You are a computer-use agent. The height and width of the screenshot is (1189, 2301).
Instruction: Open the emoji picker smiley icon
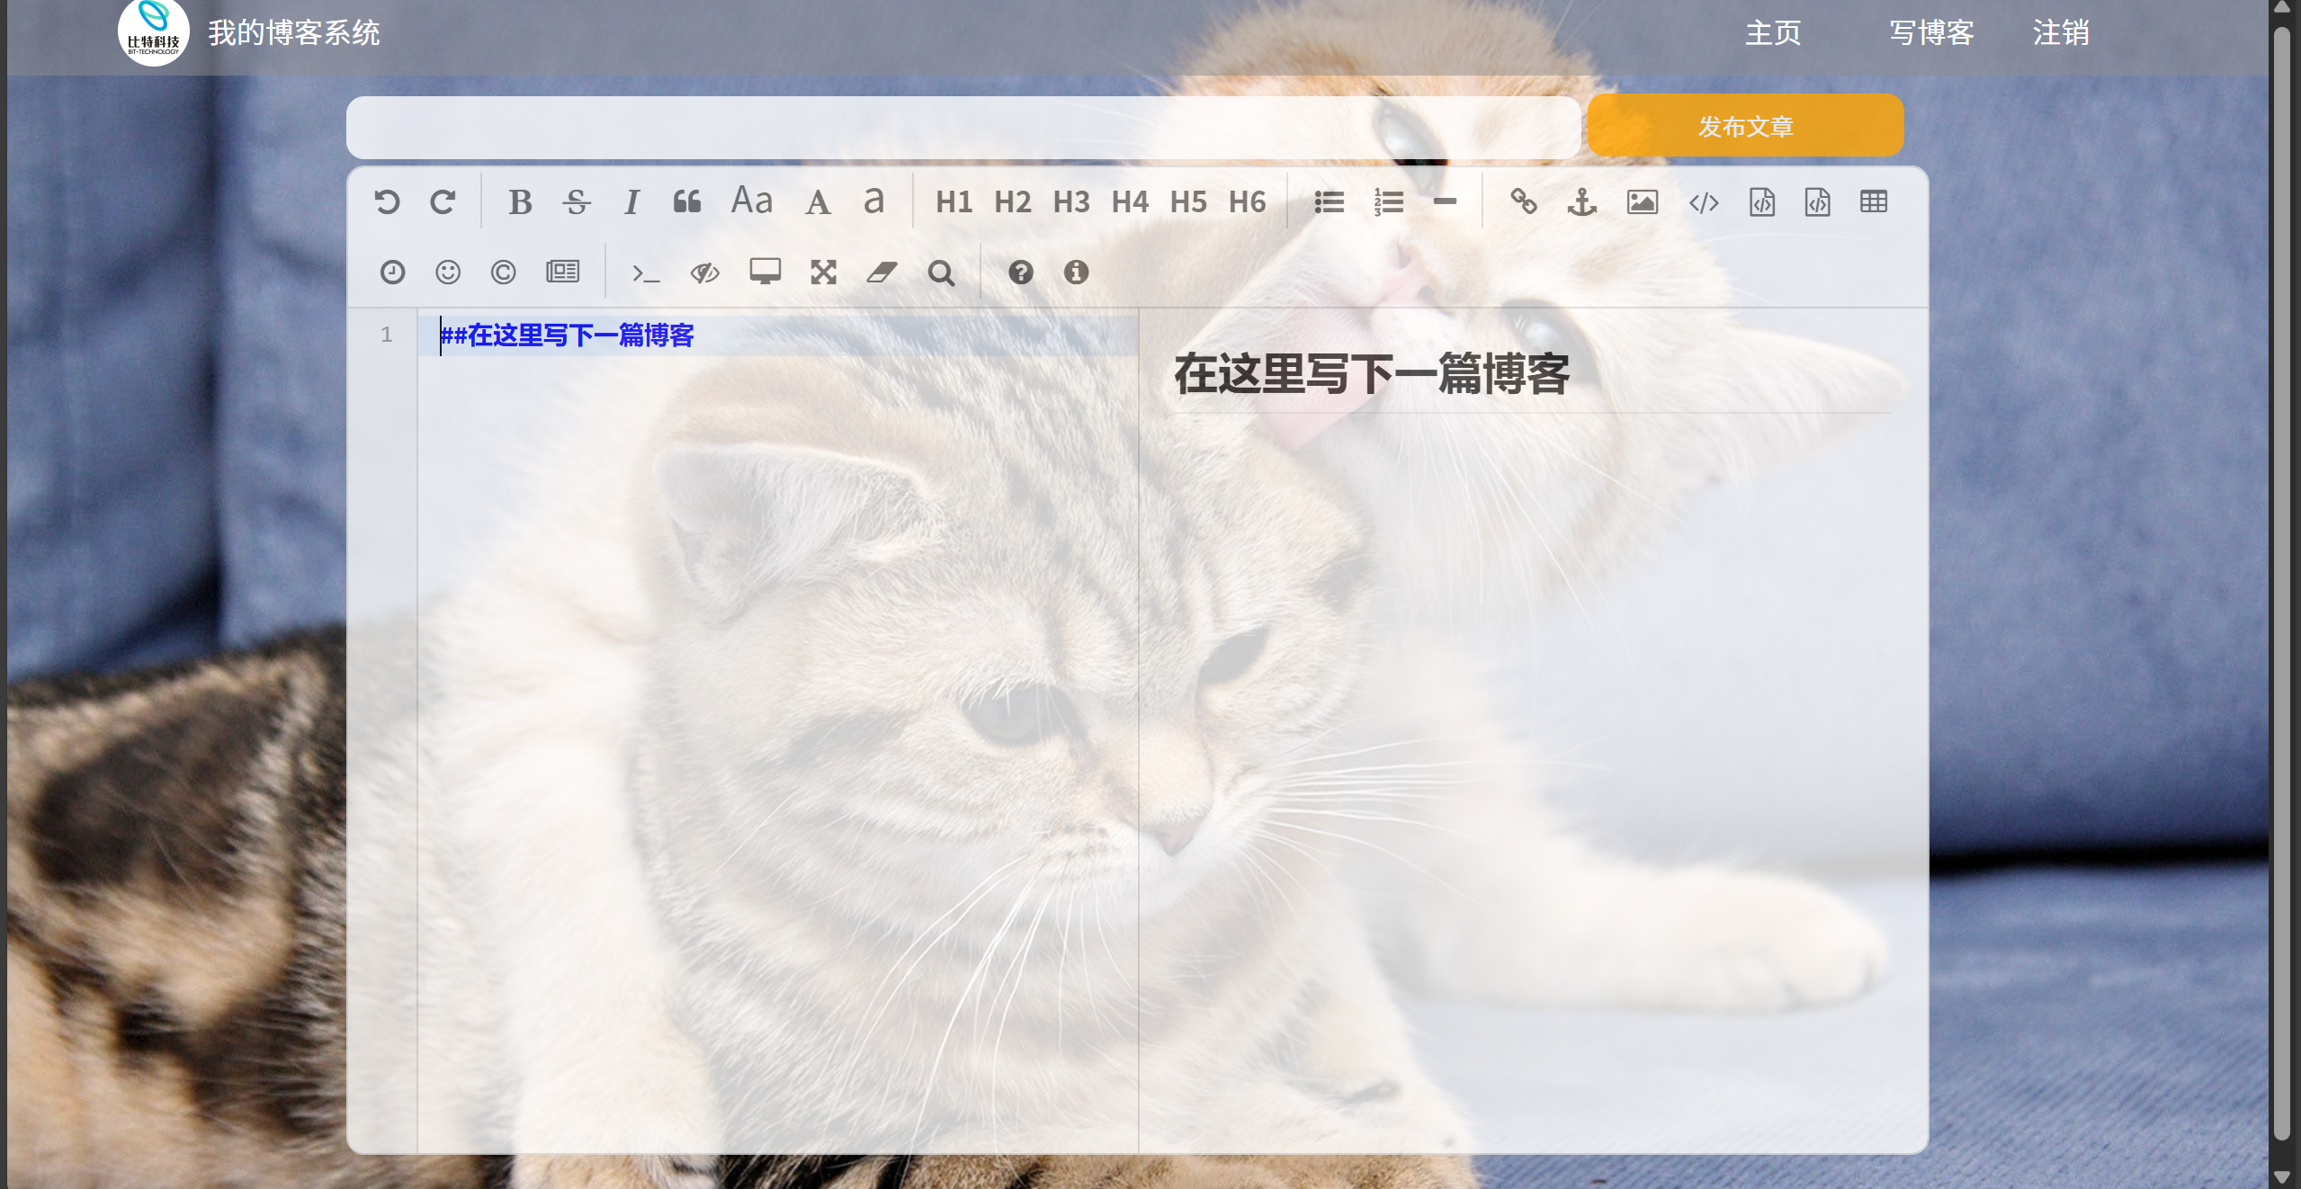(448, 272)
